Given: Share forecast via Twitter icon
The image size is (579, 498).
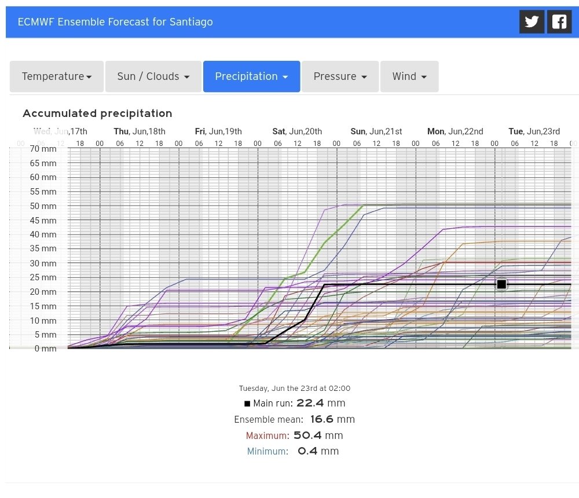Looking at the screenshot, I should tap(532, 22).
